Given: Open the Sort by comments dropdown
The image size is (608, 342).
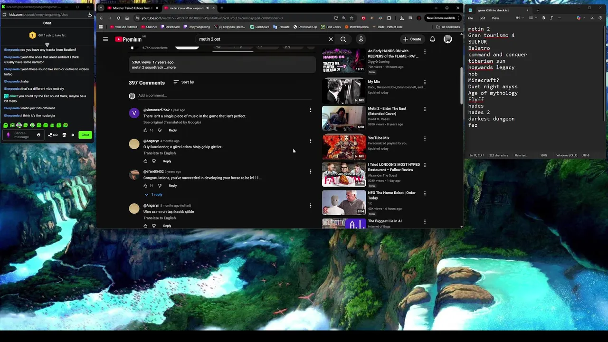Looking at the screenshot, I should coord(183,82).
